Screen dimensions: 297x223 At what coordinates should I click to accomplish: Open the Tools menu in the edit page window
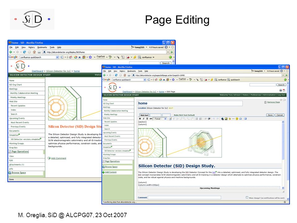tap(140, 71)
